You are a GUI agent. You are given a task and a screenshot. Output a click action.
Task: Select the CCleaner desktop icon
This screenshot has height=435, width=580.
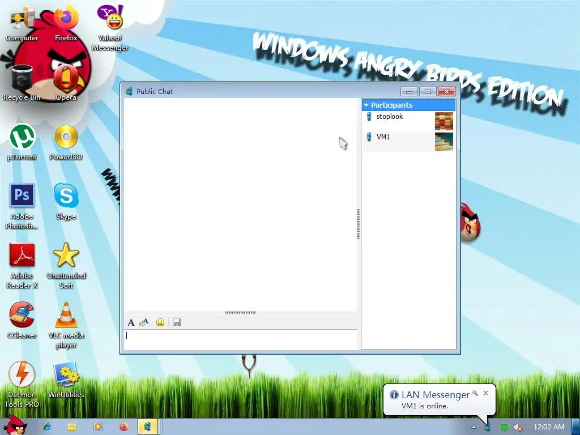pos(22,321)
